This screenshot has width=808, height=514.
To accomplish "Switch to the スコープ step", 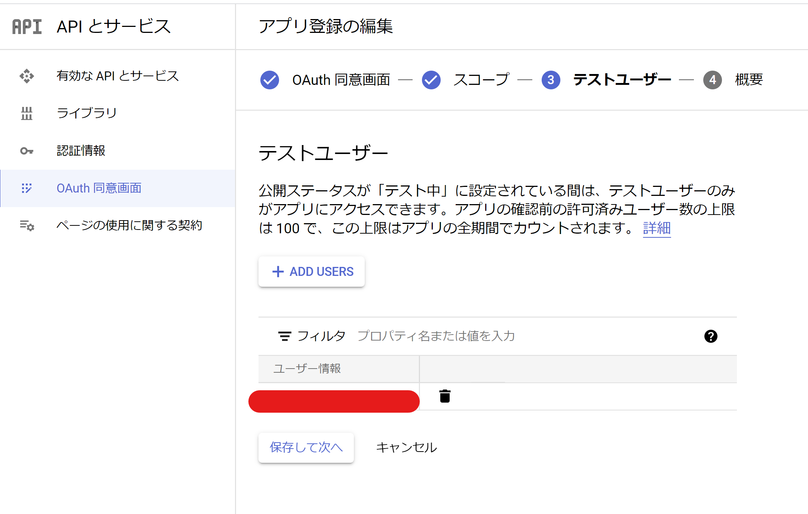I will point(481,80).
